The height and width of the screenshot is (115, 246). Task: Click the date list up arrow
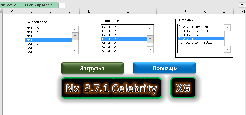pos(150,28)
